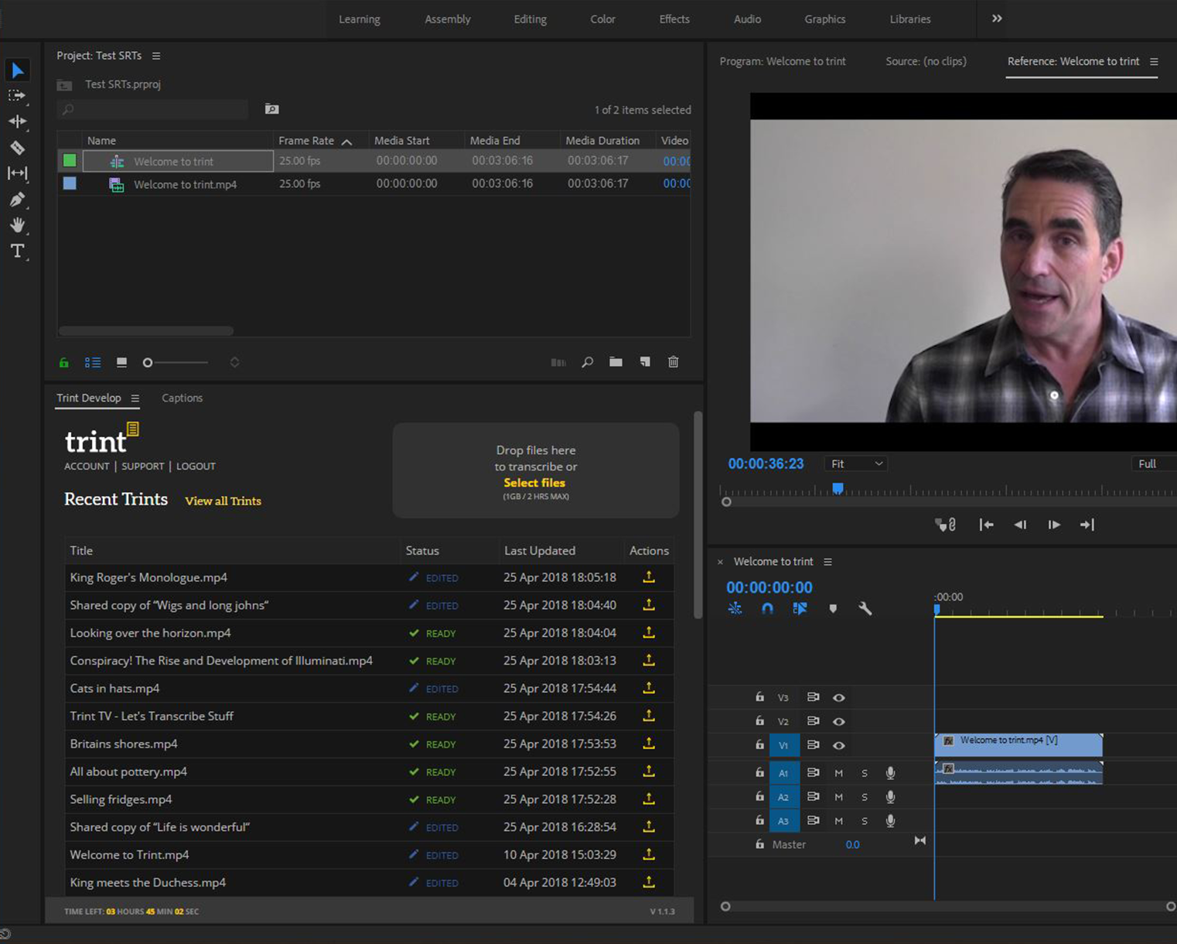The height and width of the screenshot is (944, 1177).
Task: Click the Ripple Edit tool
Action: pos(17,121)
